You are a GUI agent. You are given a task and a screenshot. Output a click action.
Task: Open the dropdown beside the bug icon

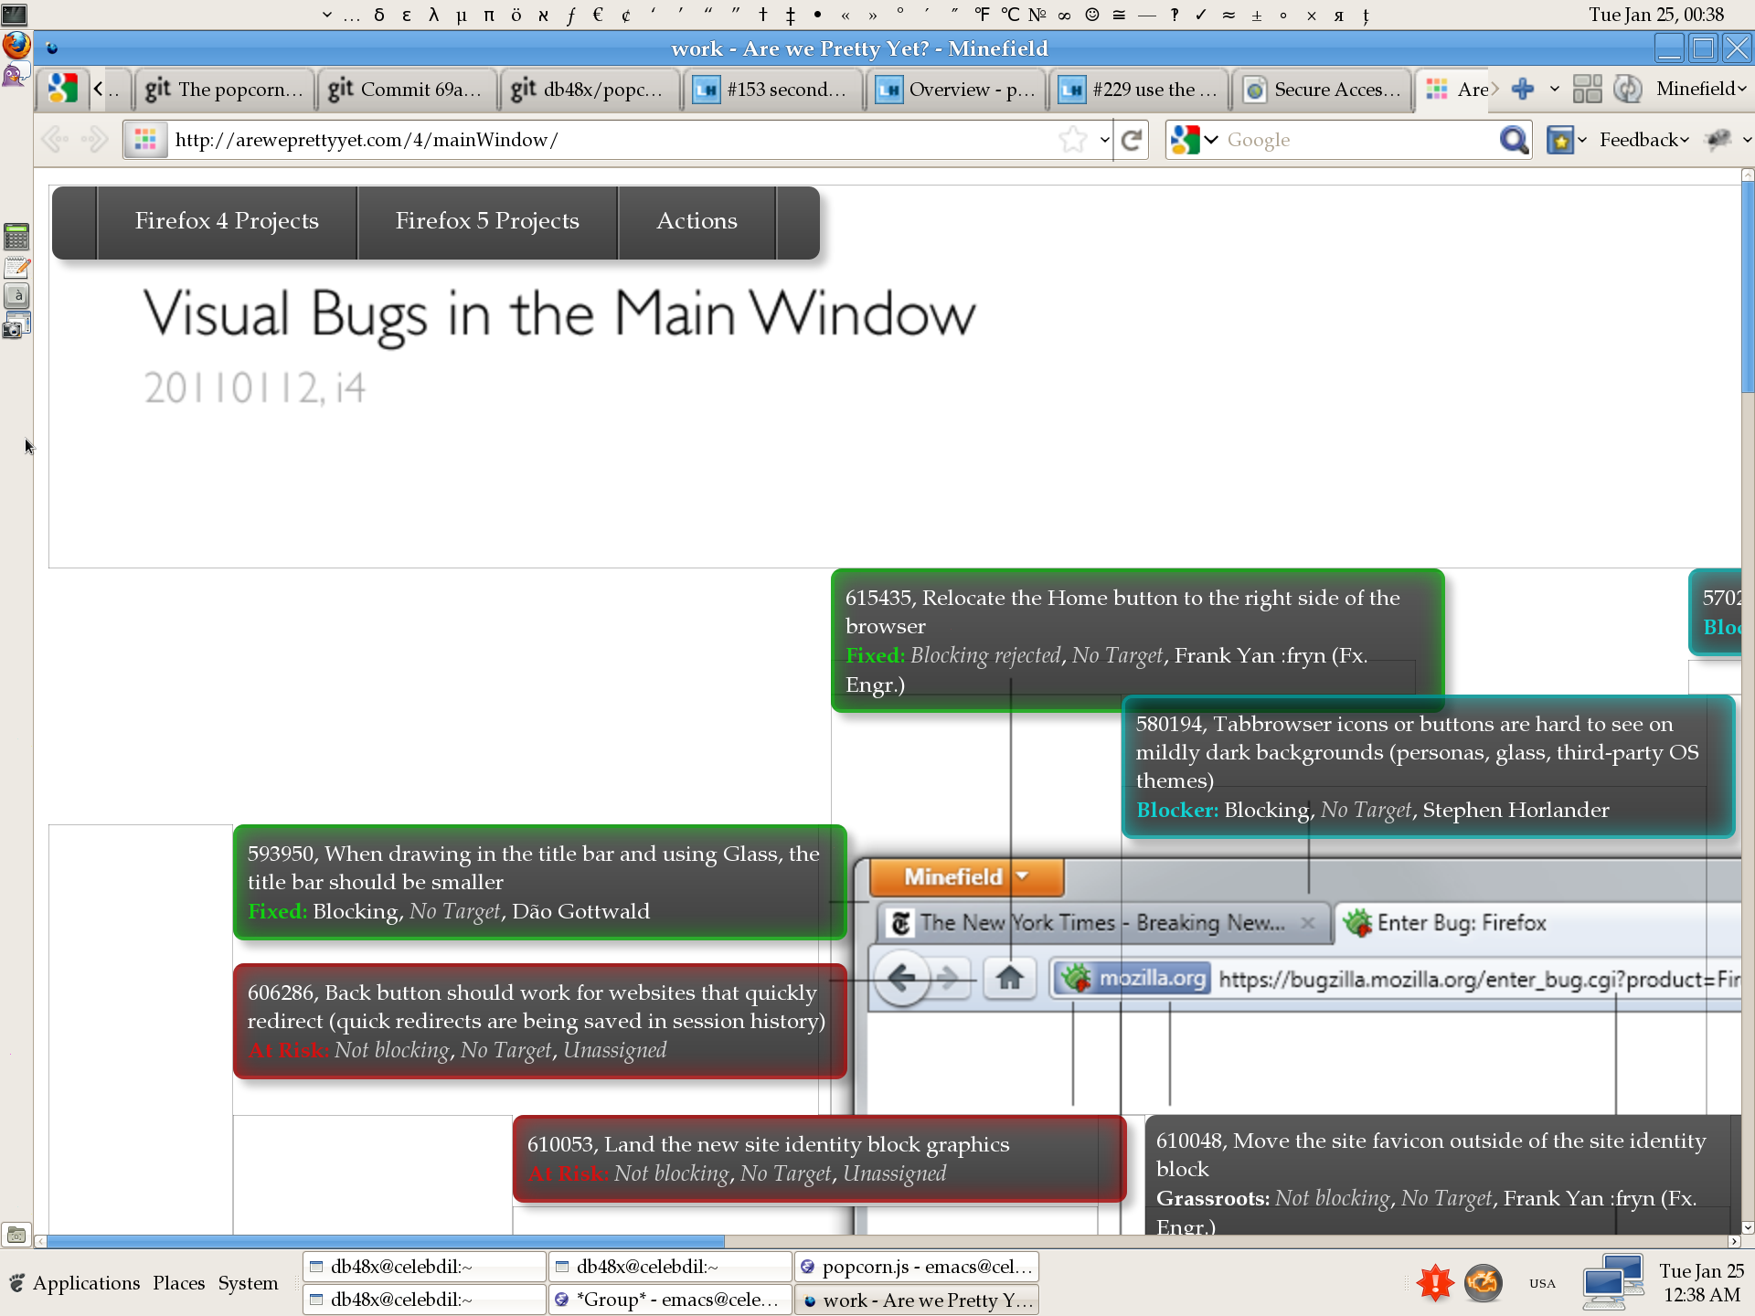coord(1747,140)
